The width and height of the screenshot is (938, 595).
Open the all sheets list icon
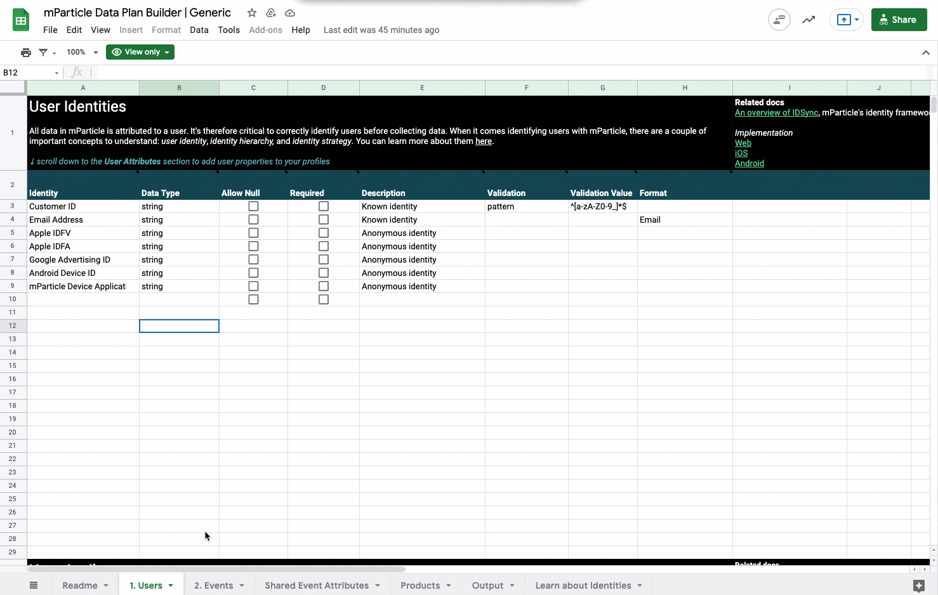(x=34, y=585)
